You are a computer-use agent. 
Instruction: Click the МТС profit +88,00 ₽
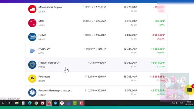160,21
